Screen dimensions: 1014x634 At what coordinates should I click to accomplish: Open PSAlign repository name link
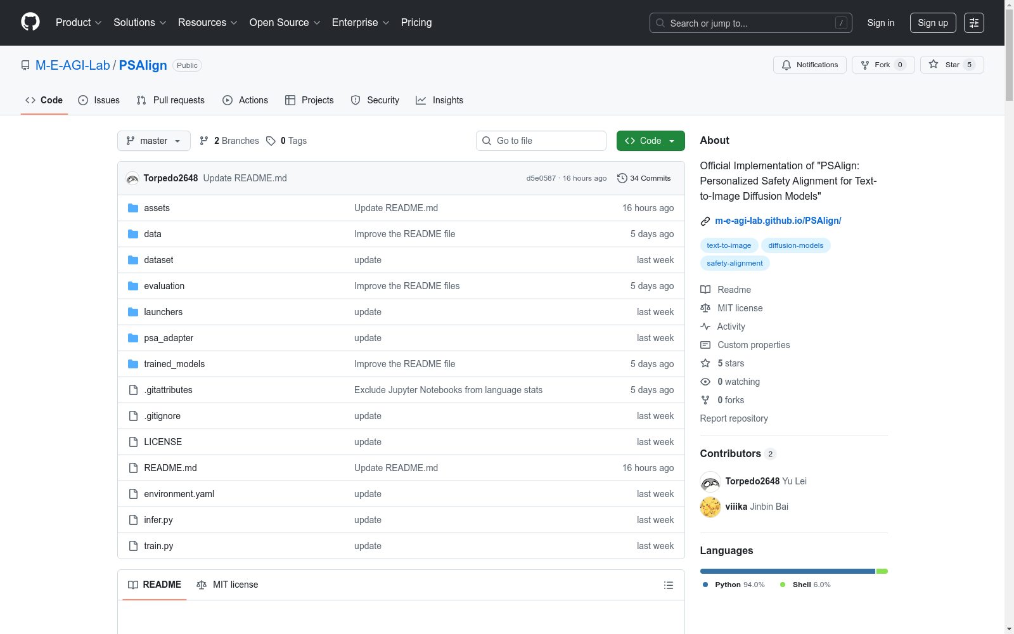(143, 65)
